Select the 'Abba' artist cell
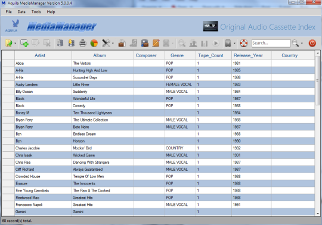 tap(43, 63)
